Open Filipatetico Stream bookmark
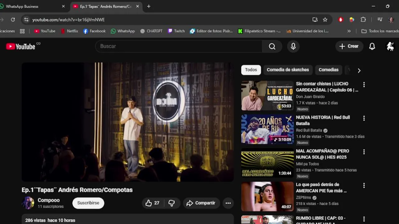The height and width of the screenshot is (224, 399). click(x=259, y=31)
